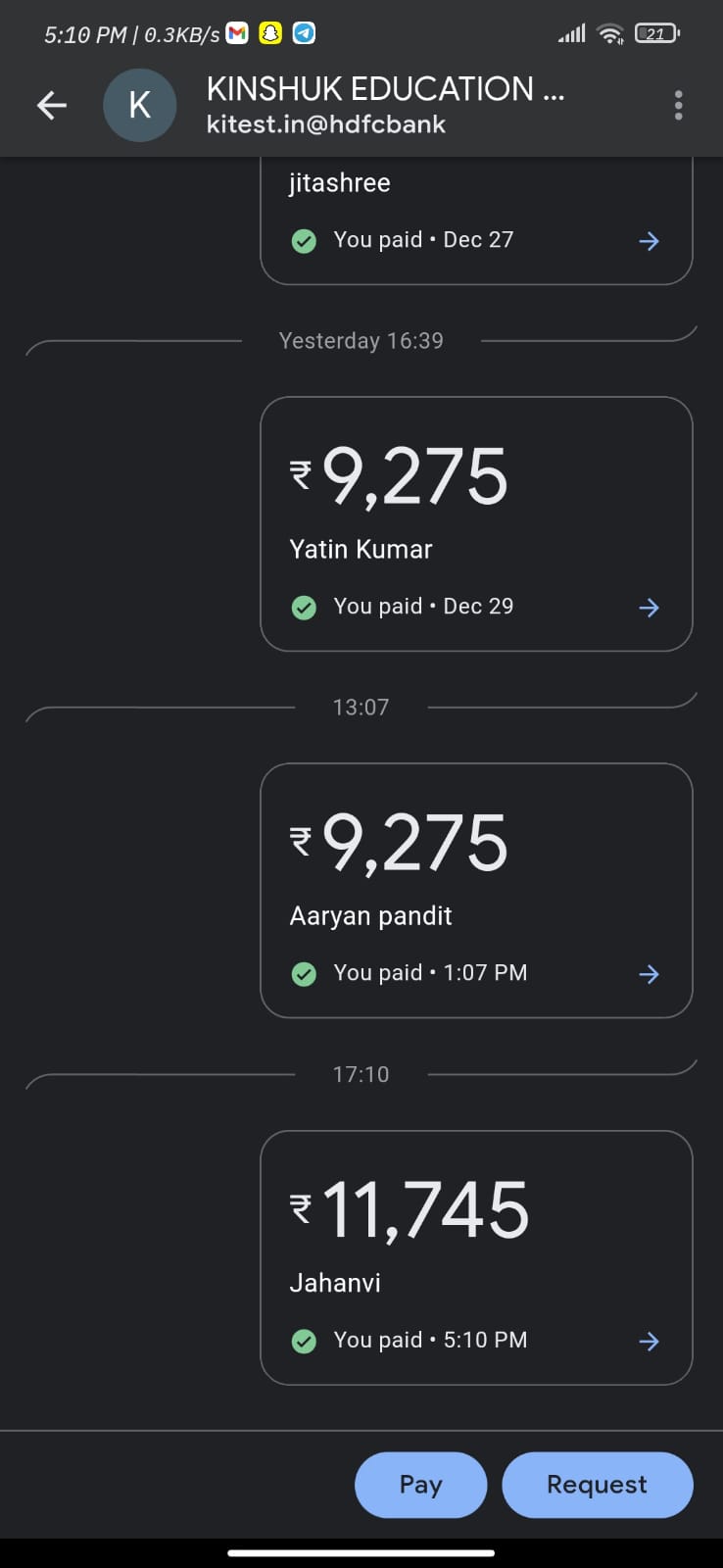Image resolution: width=723 pixels, height=1568 pixels.
Task: Open KINSHUK EDUCATION contact title
Action: [x=385, y=89]
